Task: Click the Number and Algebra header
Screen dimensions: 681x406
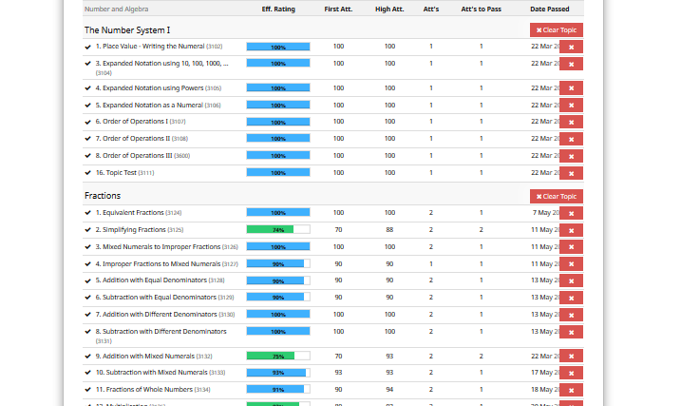Action: point(119,9)
